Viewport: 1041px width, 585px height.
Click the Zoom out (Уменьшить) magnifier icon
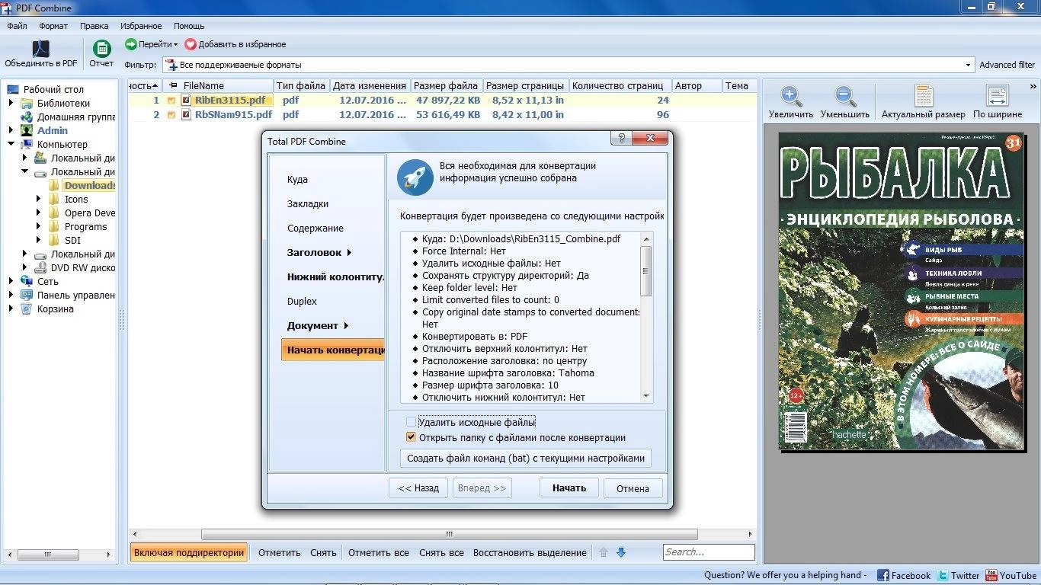pos(844,97)
